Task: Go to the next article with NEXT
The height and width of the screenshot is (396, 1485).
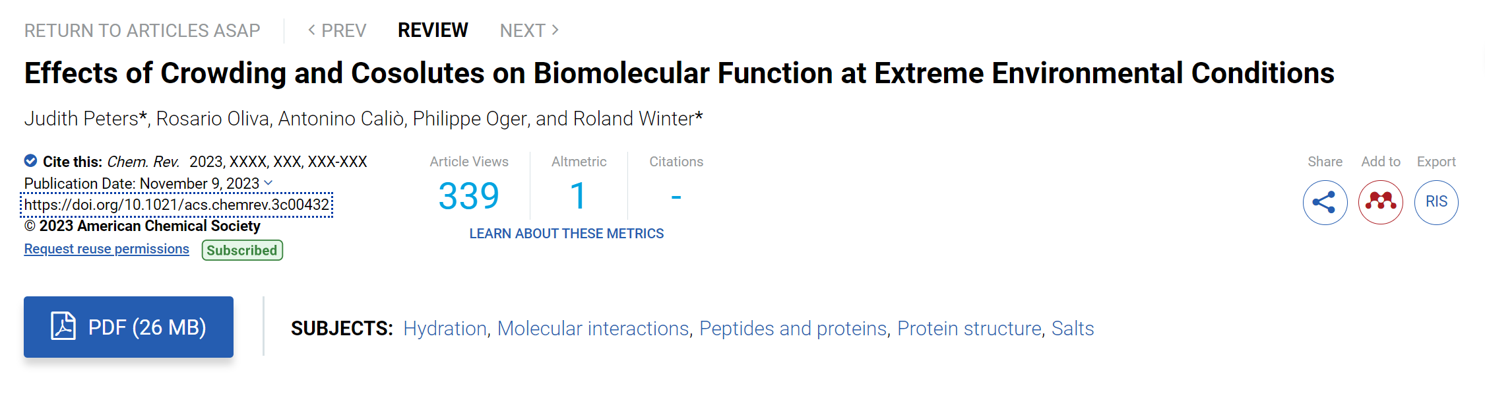Action: pos(529,30)
